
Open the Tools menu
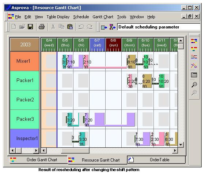[122, 17]
